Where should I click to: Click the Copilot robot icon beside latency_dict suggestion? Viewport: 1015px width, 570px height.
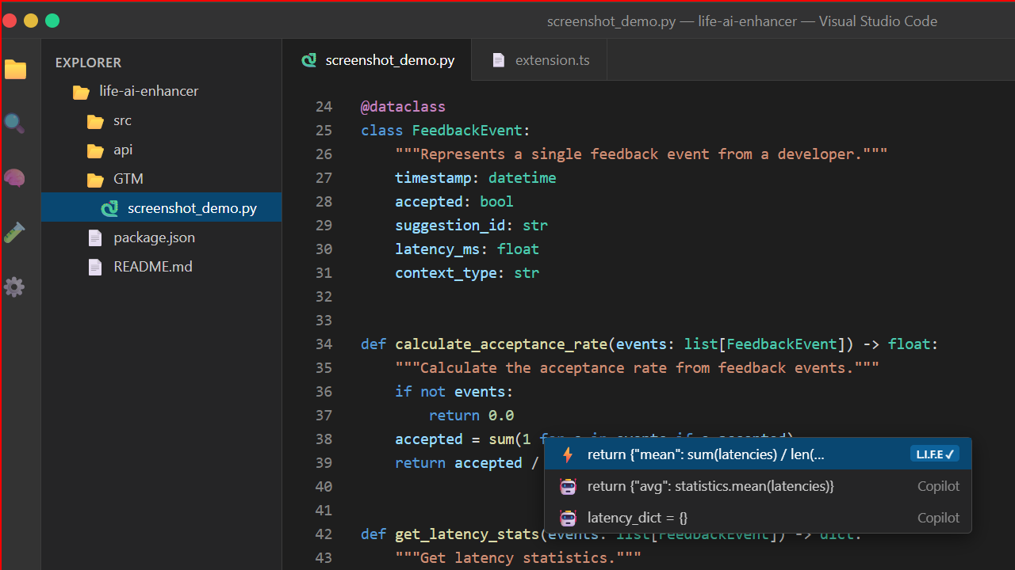coord(568,518)
